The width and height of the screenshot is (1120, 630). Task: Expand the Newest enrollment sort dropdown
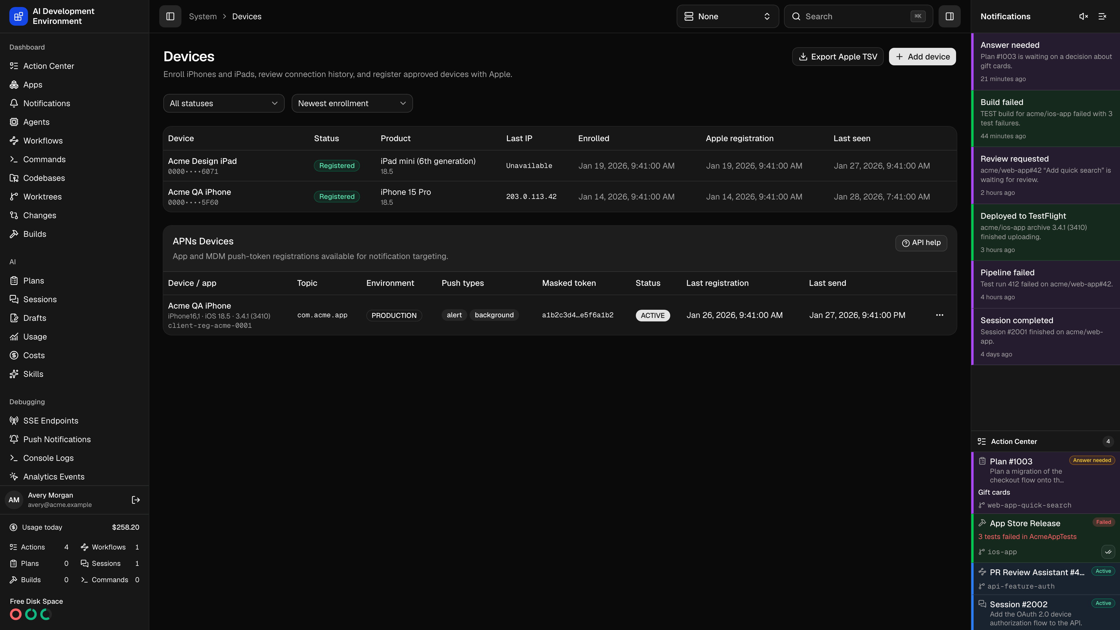(352, 103)
